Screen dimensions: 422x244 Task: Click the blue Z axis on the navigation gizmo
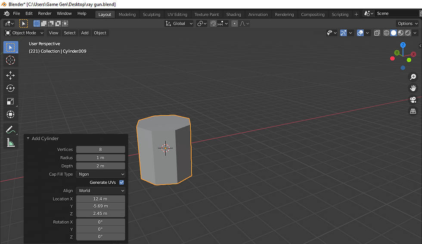pyautogui.click(x=403, y=45)
